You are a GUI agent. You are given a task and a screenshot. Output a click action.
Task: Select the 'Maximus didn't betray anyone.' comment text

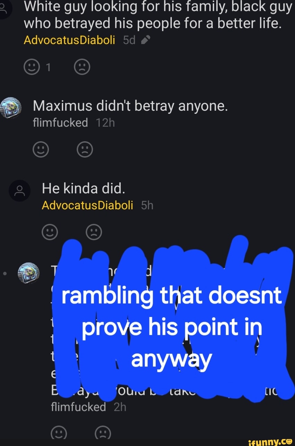pyautogui.click(x=130, y=106)
